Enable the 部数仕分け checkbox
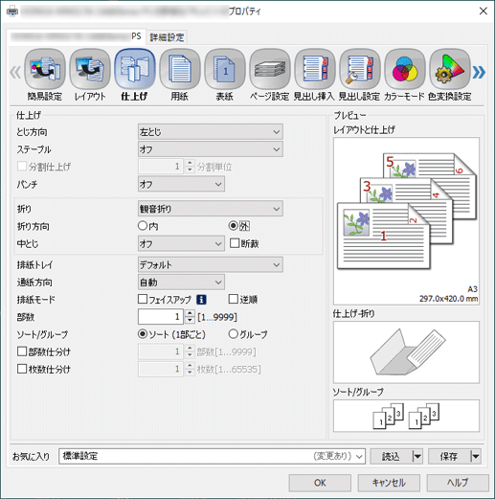 [x=22, y=352]
